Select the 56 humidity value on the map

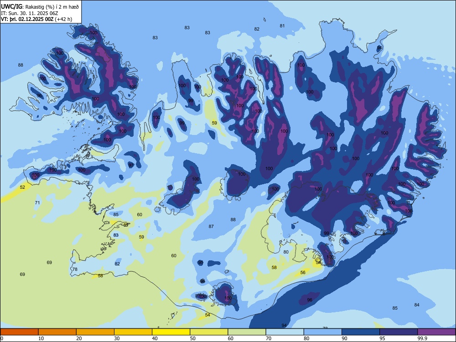[303, 273]
